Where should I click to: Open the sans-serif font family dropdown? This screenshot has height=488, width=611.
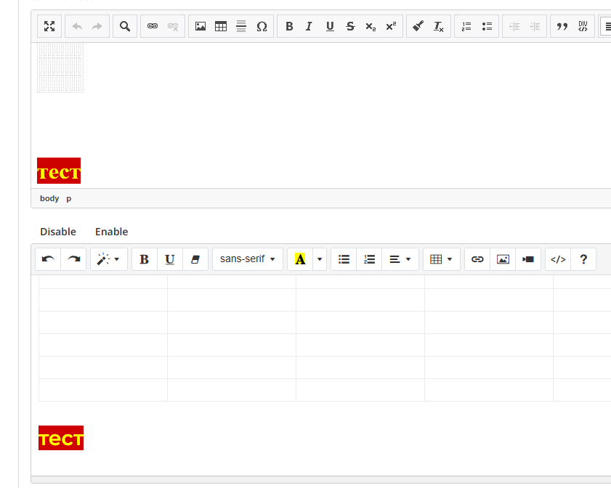247,259
